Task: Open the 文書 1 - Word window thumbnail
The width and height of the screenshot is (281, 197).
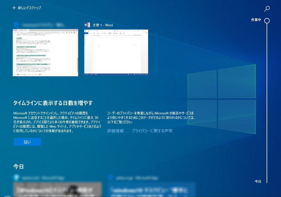Action: click(x=116, y=52)
